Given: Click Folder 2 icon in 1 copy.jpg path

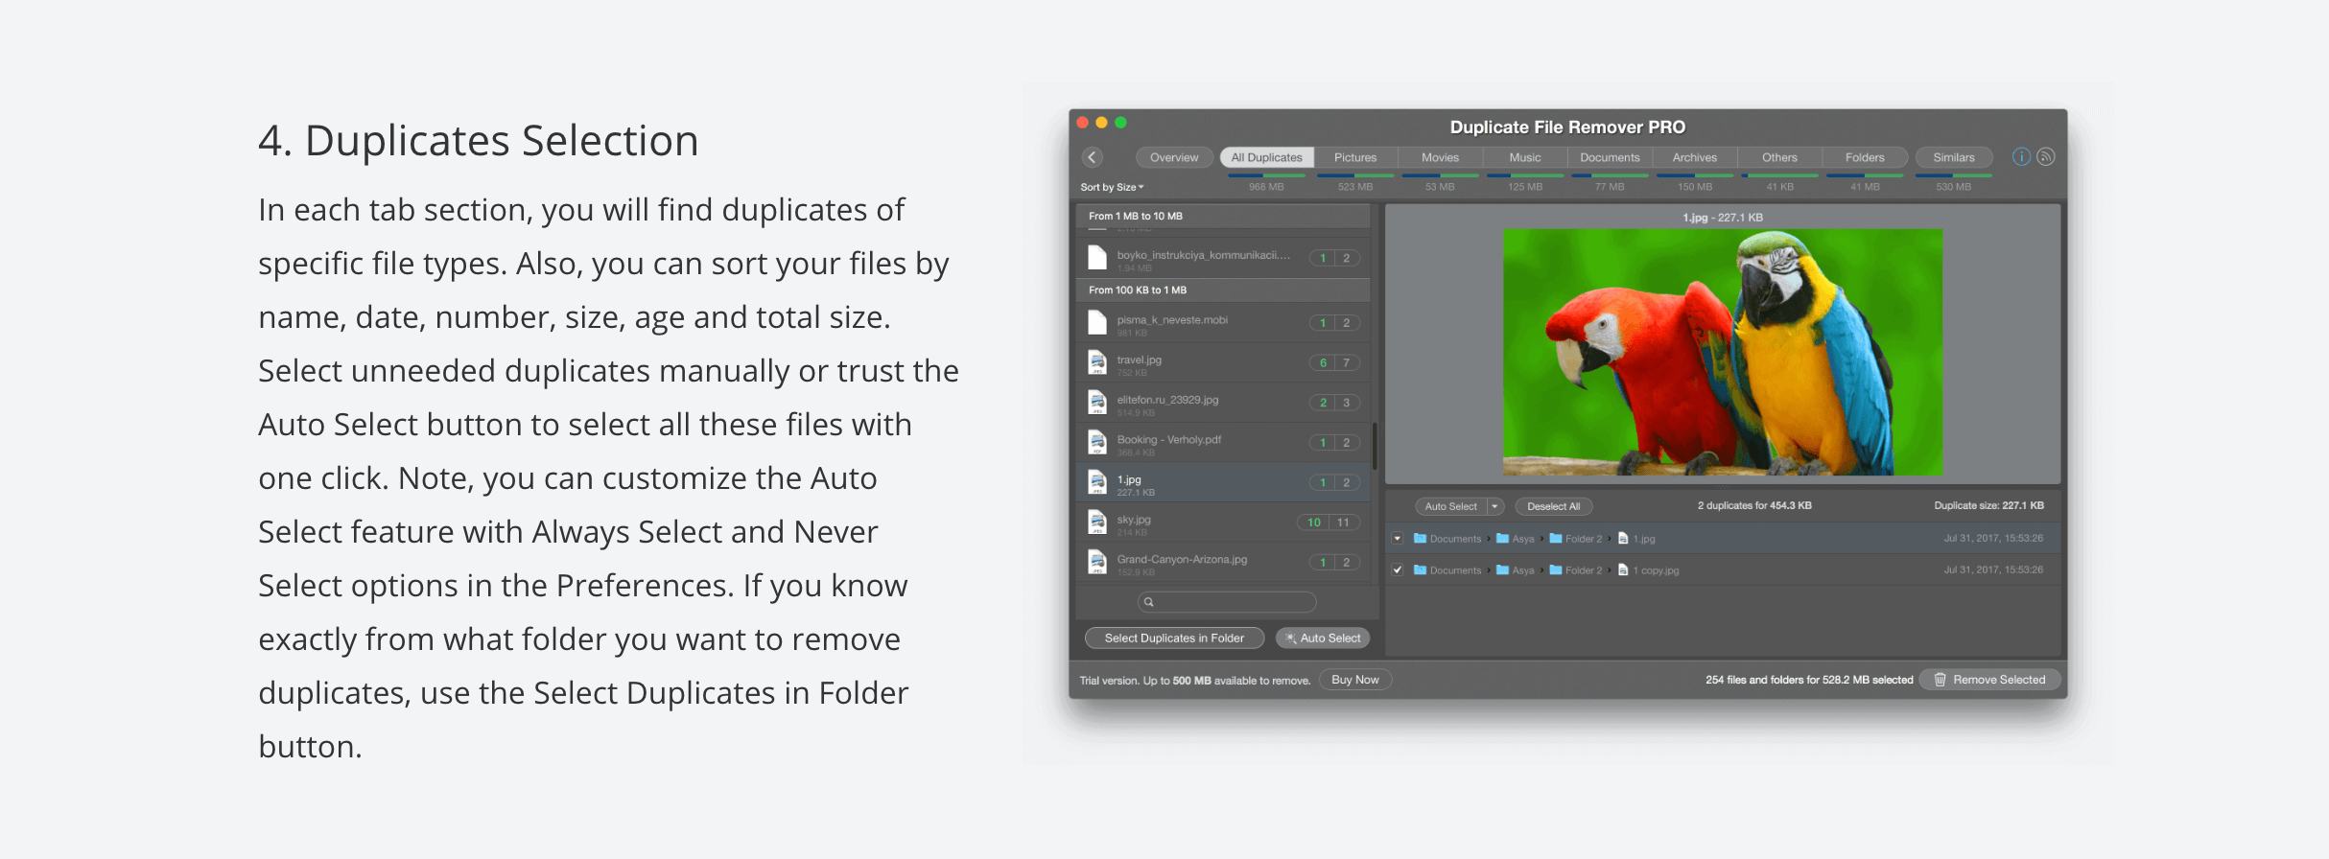Looking at the screenshot, I should (x=1556, y=569).
